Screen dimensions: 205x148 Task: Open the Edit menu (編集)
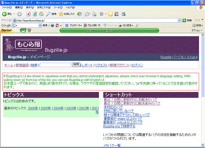pos(19,7)
